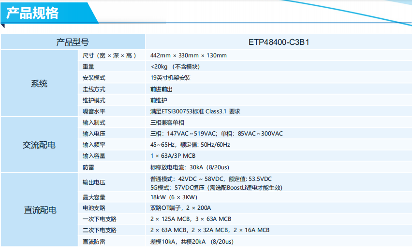Select the 前维护 value cell
Screen dimensions: 412x247
tap(279, 100)
